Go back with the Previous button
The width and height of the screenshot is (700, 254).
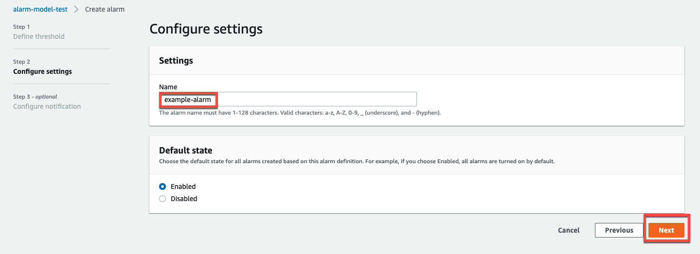(619, 230)
